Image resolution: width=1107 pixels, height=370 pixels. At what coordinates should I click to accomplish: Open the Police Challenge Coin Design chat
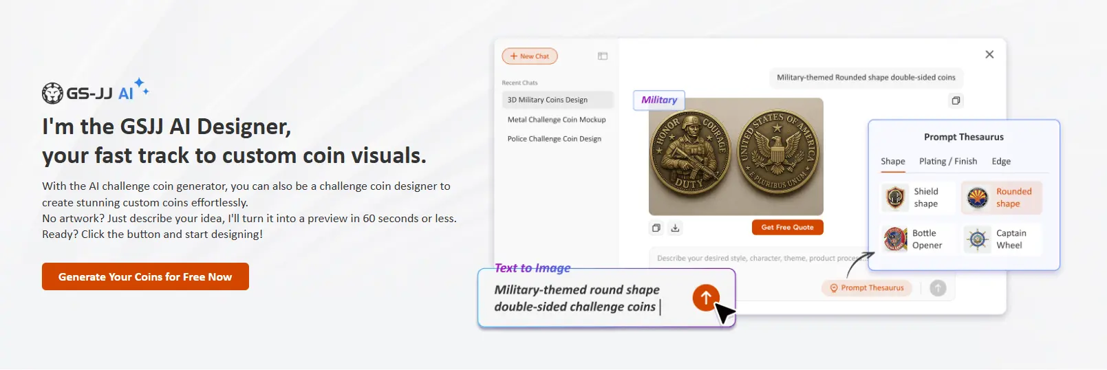pyautogui.click(x=555, y=139)
